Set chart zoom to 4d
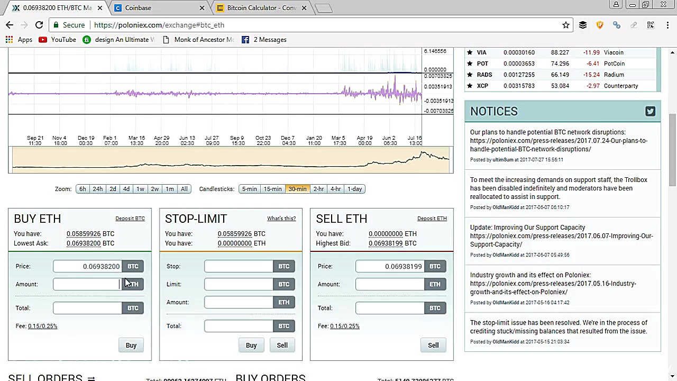The height and width of the screenshot is (381, 677). pos(126,189)
